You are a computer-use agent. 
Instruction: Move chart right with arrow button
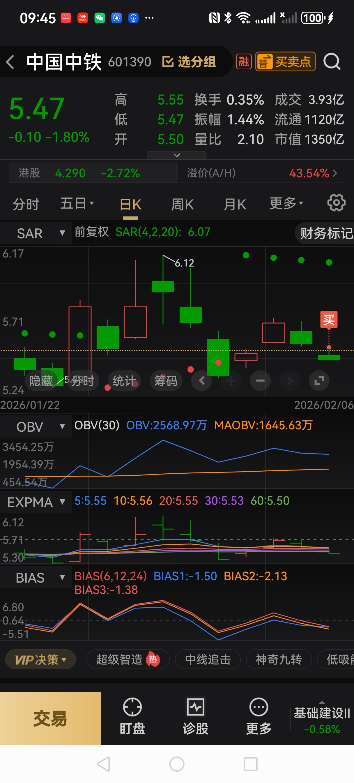pyautogui.click(x=290, y=380)
